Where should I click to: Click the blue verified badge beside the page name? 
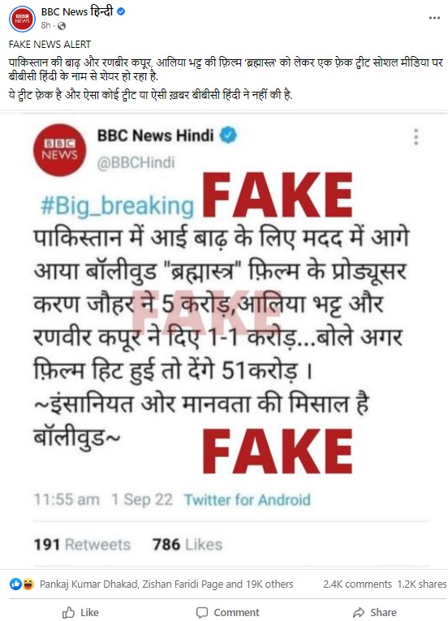(121, 12)
